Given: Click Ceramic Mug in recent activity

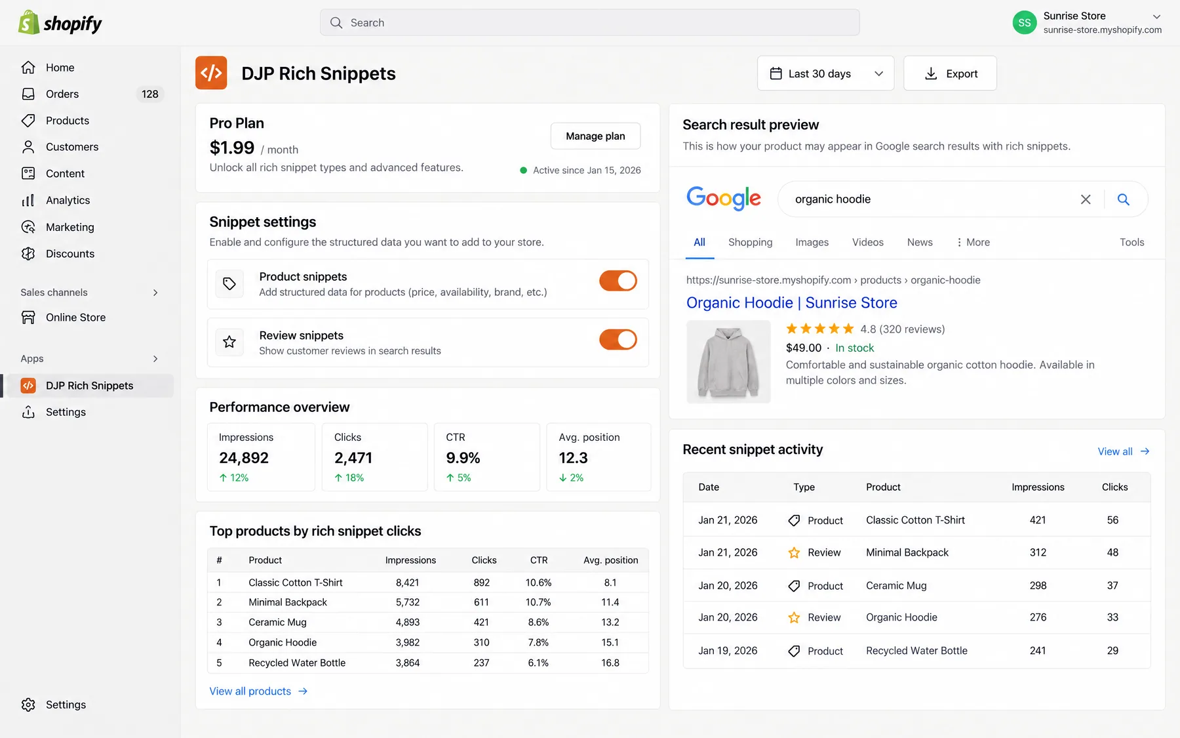Looking at the screenshot, I should 896,585.
